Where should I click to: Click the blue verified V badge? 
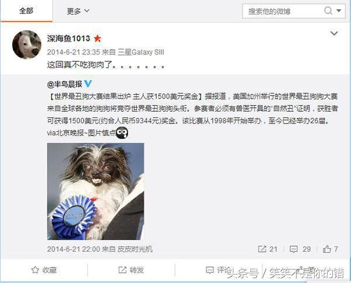[x=88, y=84]
